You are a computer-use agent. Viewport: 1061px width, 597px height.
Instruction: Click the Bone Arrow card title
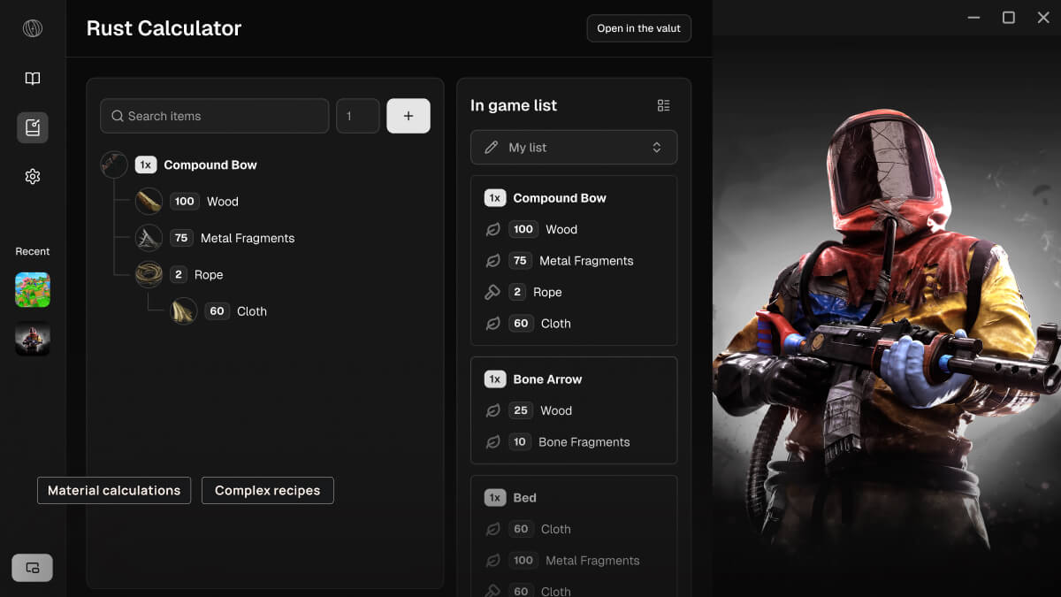(x=547, y=379)
